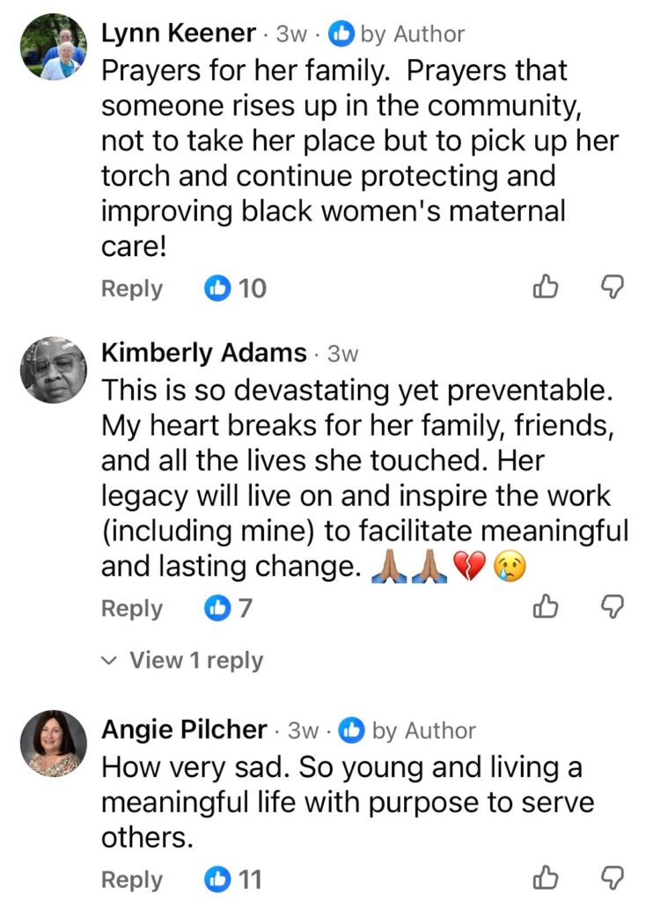
Task: Open the 10 likes reaction on Lynn's comment
Action: click(x=235, y=288)
